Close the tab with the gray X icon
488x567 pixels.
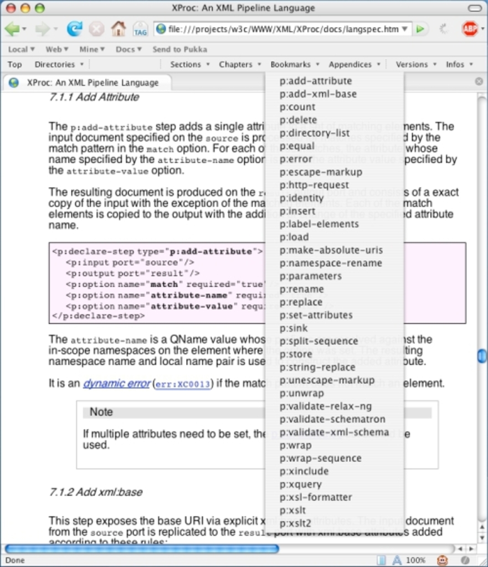click(479, 82)
